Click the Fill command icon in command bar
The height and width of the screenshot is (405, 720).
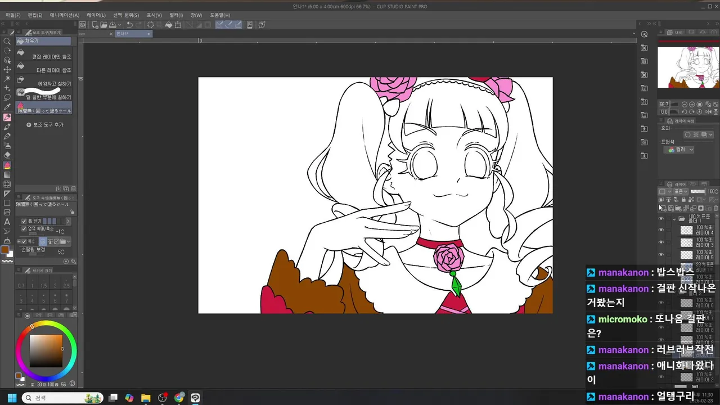point(169,25)
